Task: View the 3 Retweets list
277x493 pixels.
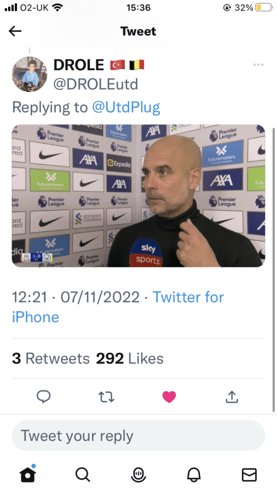Action: click(51, 358)
